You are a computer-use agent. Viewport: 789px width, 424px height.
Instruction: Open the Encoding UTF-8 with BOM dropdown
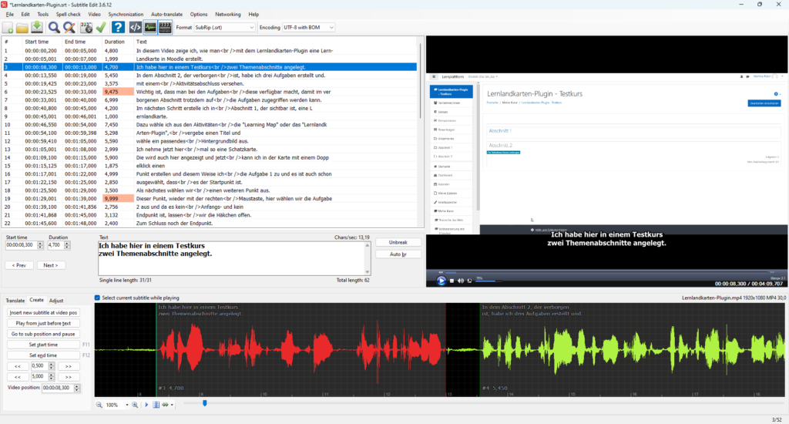pyautogui.click(x=308, y=28)
